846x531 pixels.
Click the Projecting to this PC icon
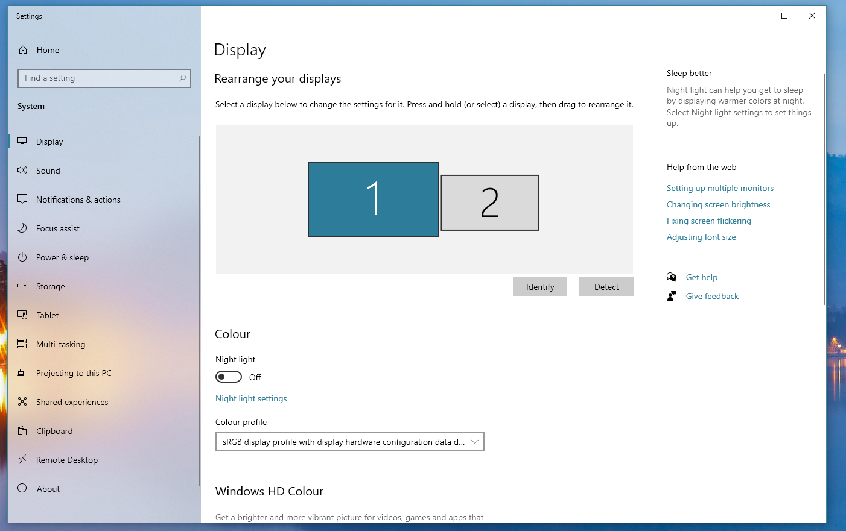point(22,372)
